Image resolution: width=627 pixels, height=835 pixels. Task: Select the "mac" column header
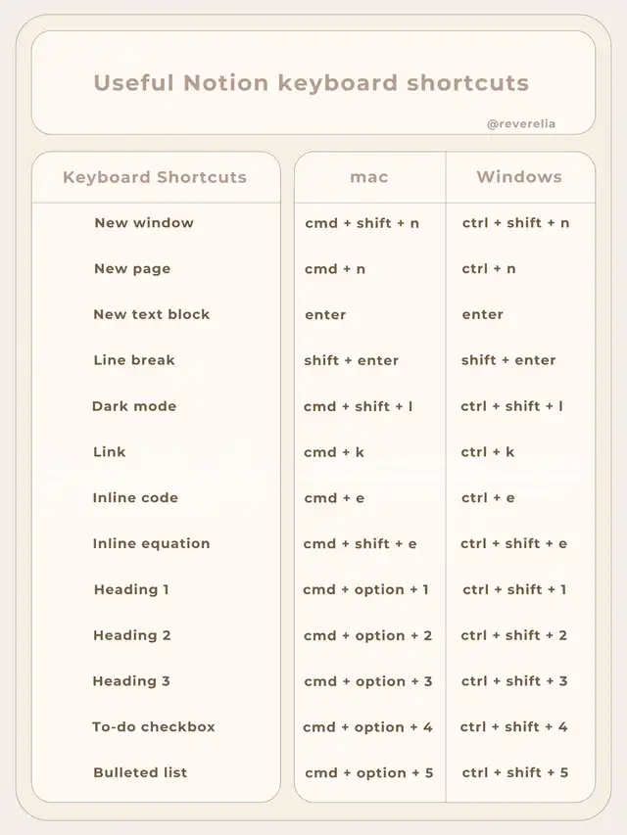coord(369,177)
